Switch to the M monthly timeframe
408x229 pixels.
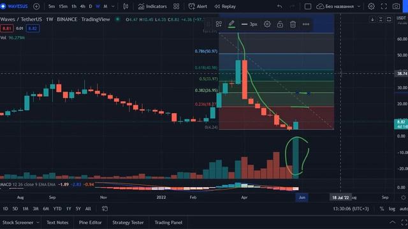pyautogui.click(x=105, y=6)
